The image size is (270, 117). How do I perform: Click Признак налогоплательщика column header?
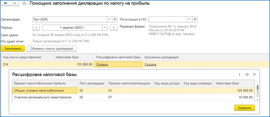(x=129, y=83)
